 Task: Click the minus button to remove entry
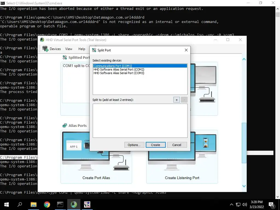click(x=184, y=100)
